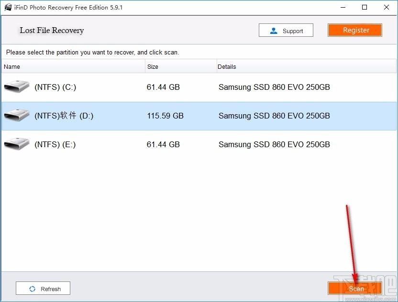Click the circular refresh icon
This screenshot has height=302, width=398.
coord(32,289)
